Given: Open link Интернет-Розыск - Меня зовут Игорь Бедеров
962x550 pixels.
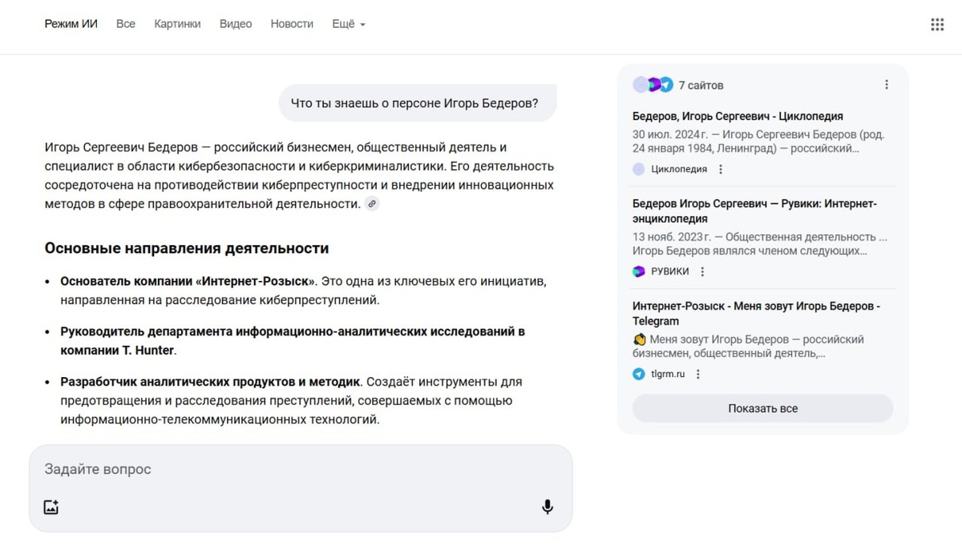Looking at the screenshot, I should (756, 314).
